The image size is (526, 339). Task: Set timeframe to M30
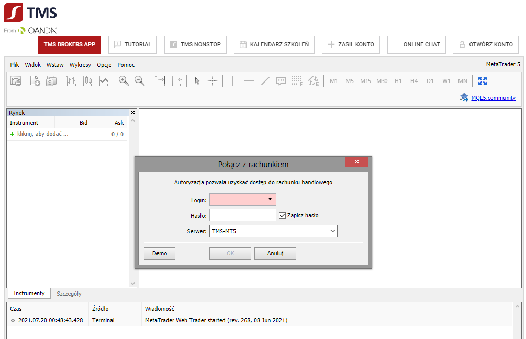coord(382,81)
